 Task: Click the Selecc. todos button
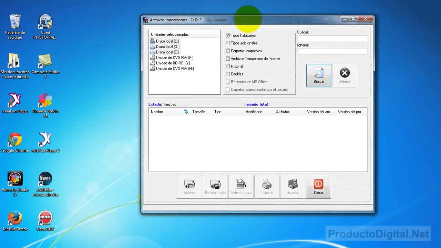coord(241,187)
